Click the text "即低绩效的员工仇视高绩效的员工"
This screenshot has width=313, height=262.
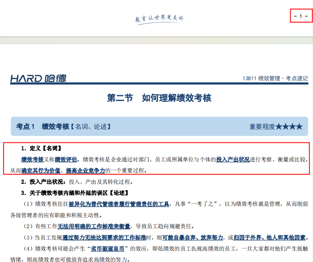click(194, 249)
